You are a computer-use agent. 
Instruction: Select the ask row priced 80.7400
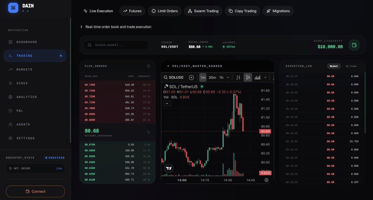click(118, 85)
